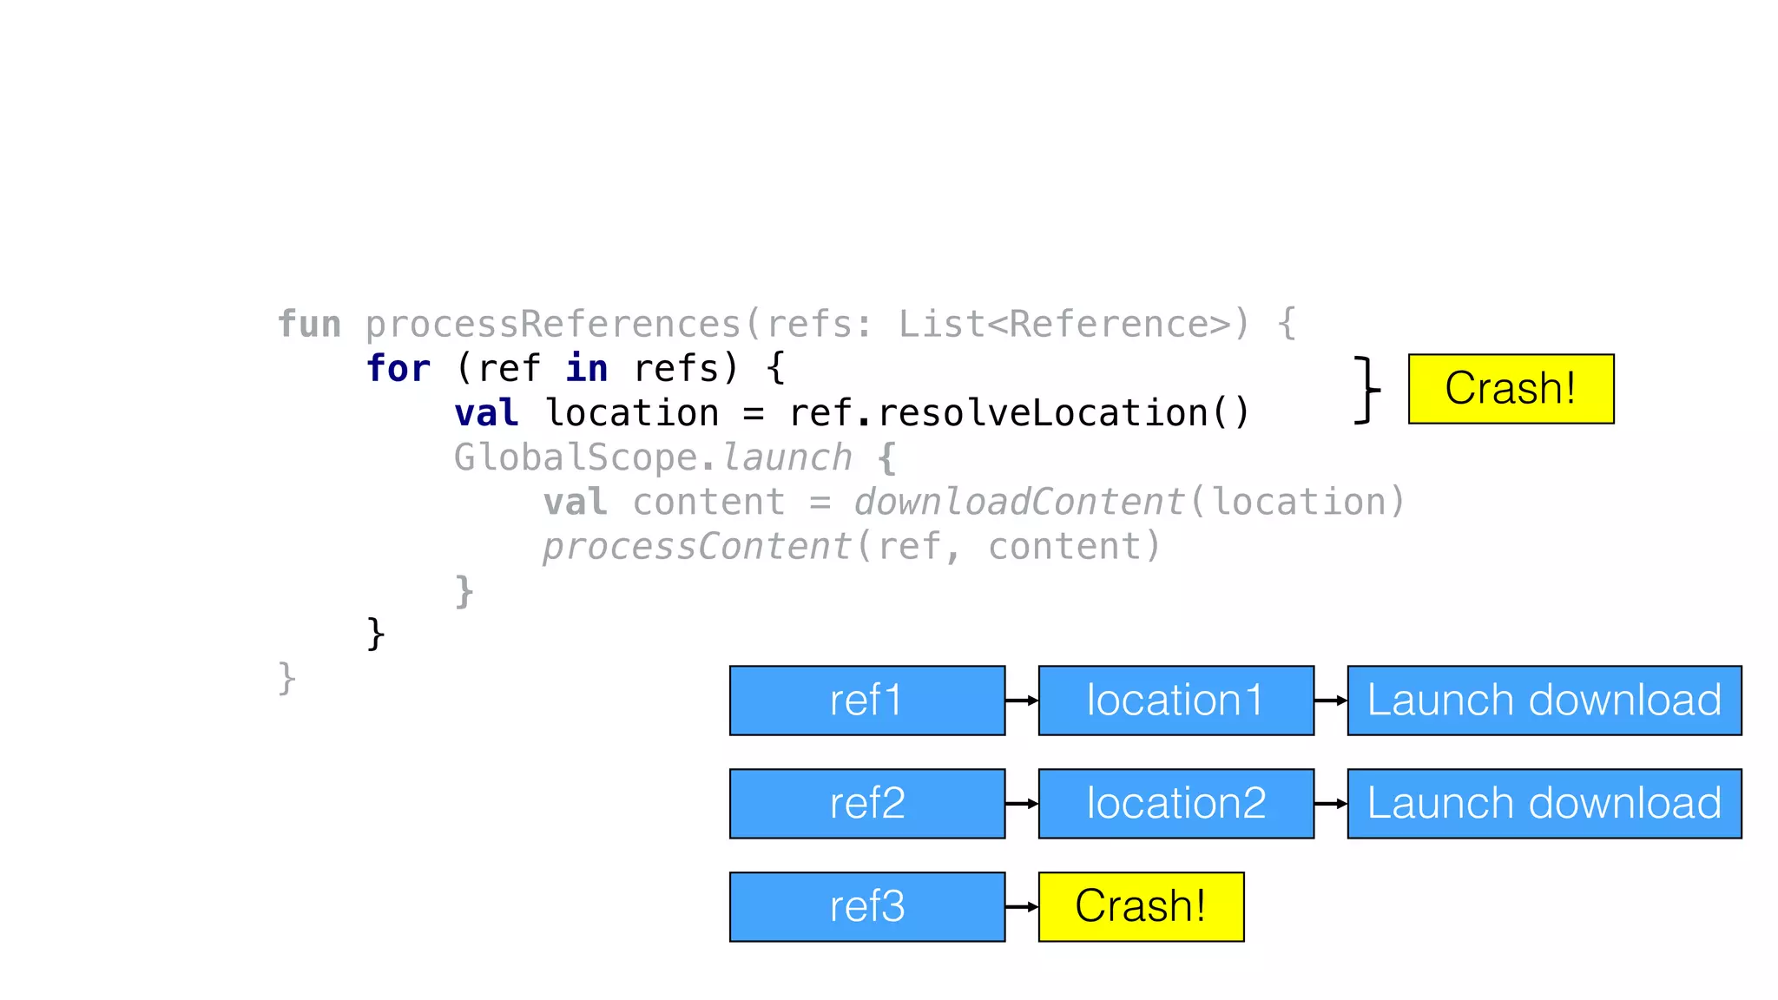The width and height of the screenshot is (1778, 1000).
Task: Click the second Launch download box
Action: (x=1544, y=804)
